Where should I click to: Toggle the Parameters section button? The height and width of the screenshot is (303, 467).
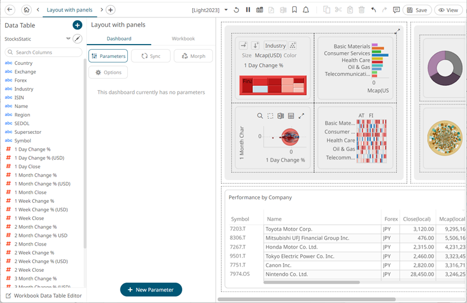(108, 56)
